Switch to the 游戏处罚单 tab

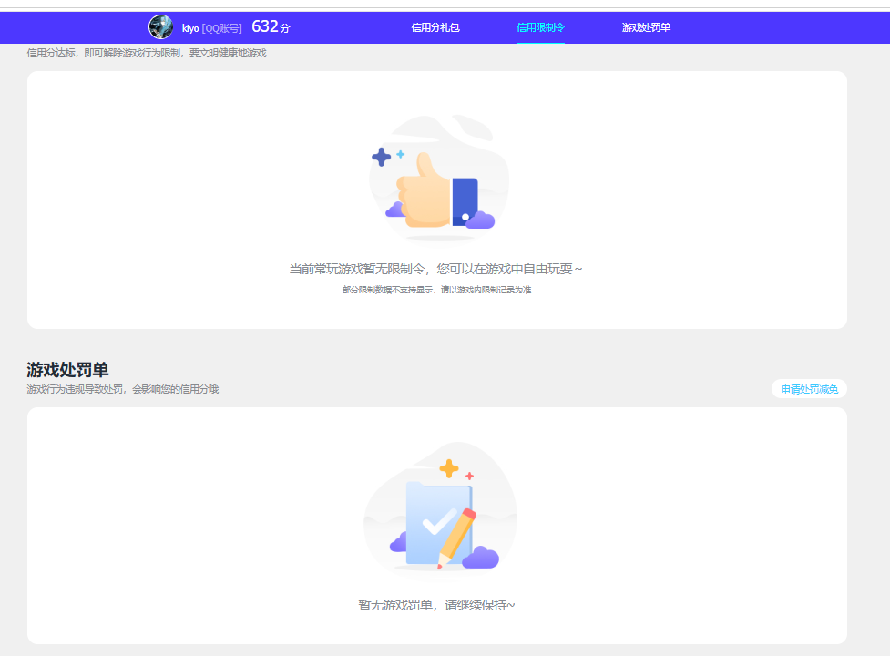tap(647, 28)
